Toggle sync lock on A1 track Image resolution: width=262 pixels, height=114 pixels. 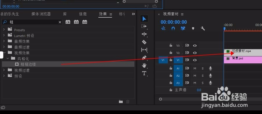187,68
